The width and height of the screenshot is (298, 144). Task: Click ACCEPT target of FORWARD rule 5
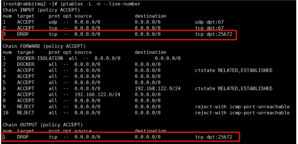click(x=25, y=82)
